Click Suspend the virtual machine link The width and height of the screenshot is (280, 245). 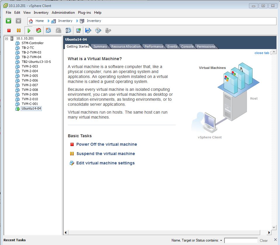pos(106,154)
